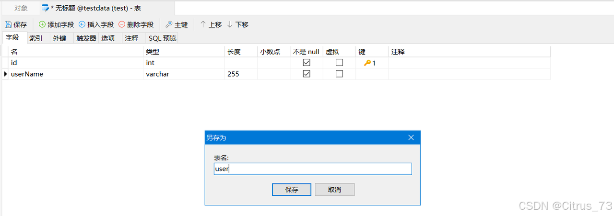The width and height of the screenshot is (614, 216).
Task: Set primary key with 主键 button
Action: pos(176,24)
